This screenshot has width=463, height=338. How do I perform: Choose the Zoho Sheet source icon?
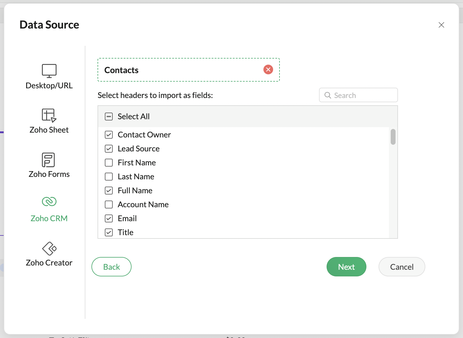coord(49,115)
